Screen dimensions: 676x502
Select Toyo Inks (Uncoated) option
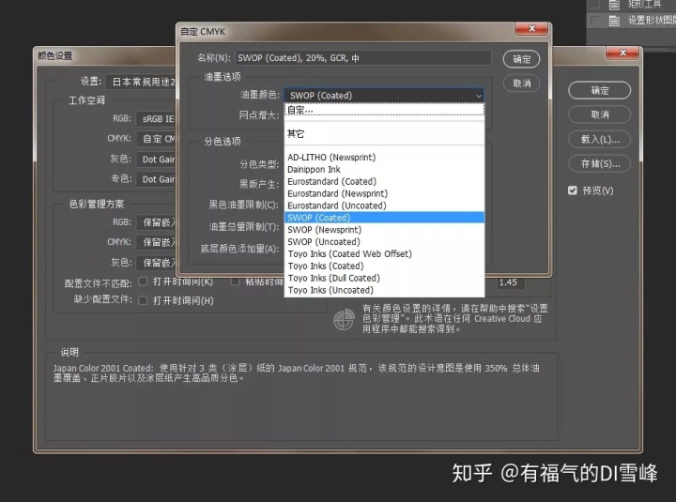click(384, 290)
